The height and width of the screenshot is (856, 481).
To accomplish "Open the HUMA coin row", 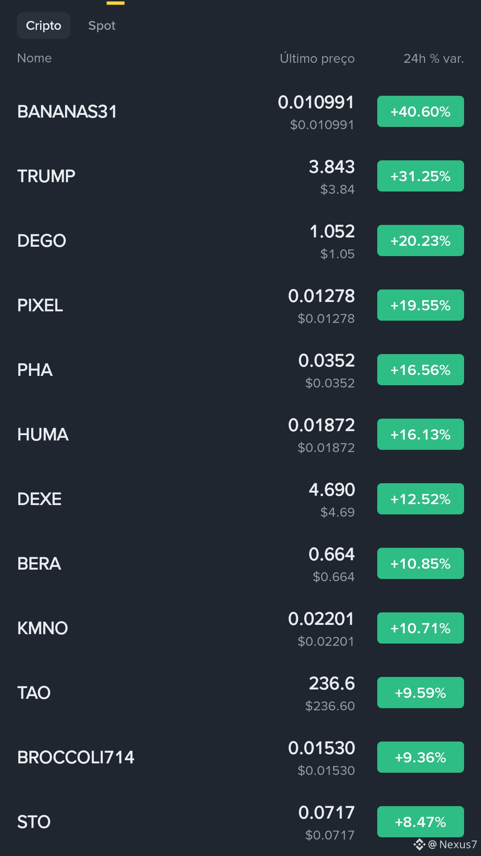I will [x=240, y=434].
